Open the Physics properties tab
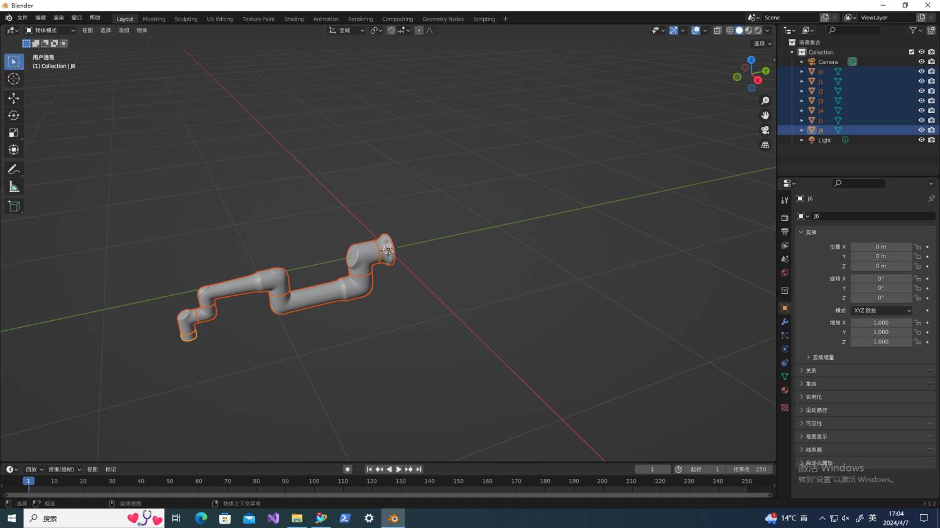This screenshot has height=528, width=940. [x=785, y=350]
